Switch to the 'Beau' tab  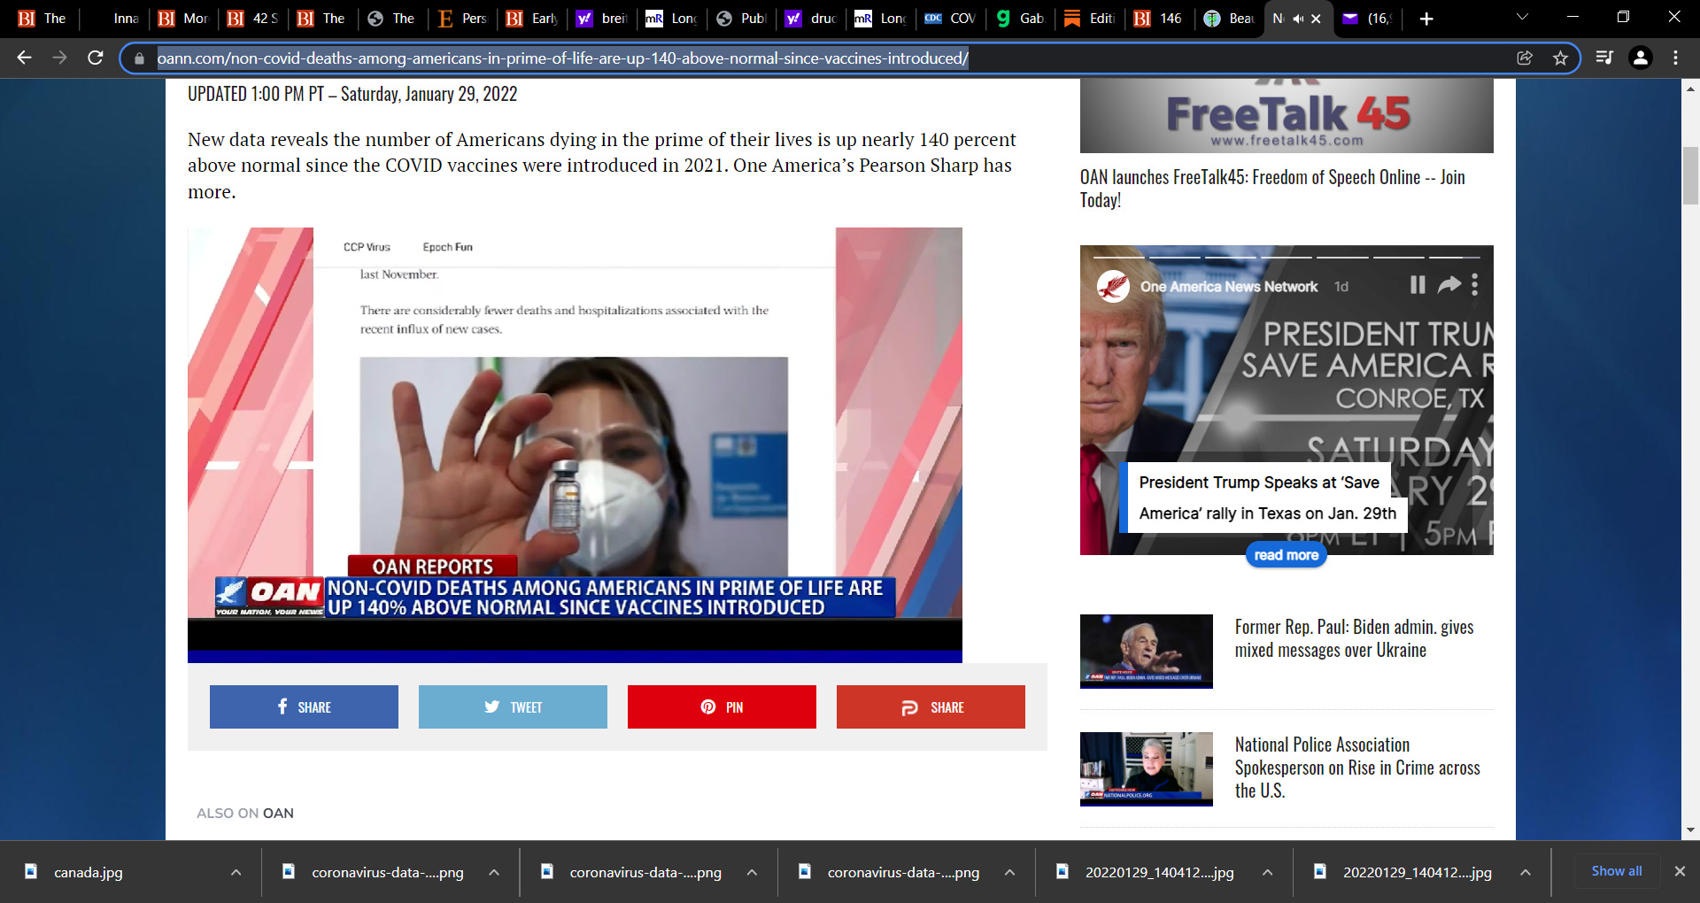[1231, 19]
